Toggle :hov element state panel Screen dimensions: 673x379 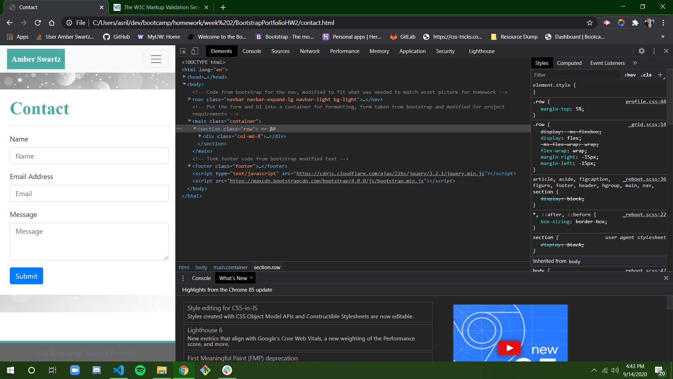tap(630, 75)
